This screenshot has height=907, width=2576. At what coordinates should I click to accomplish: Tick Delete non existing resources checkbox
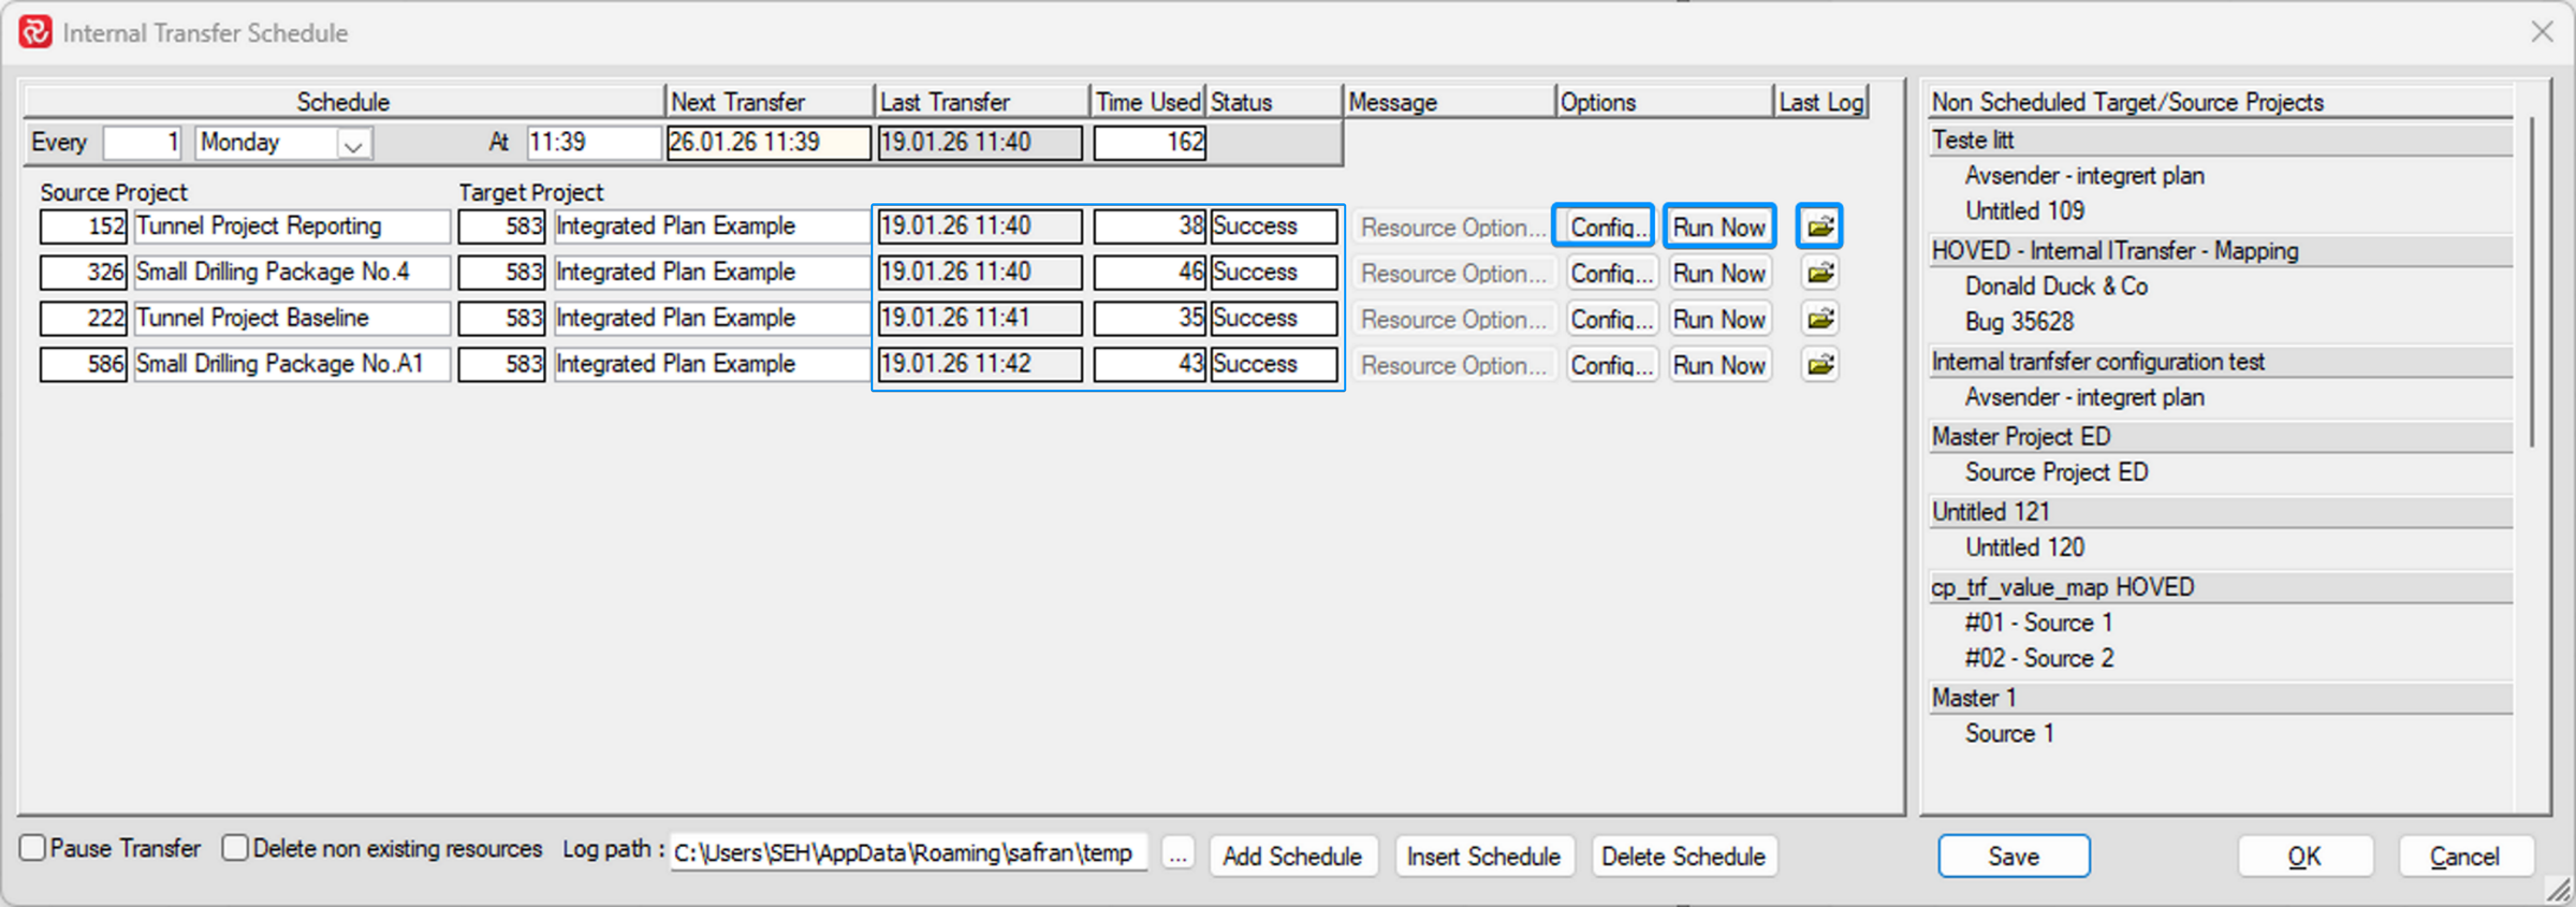click(x=235, y=848)
